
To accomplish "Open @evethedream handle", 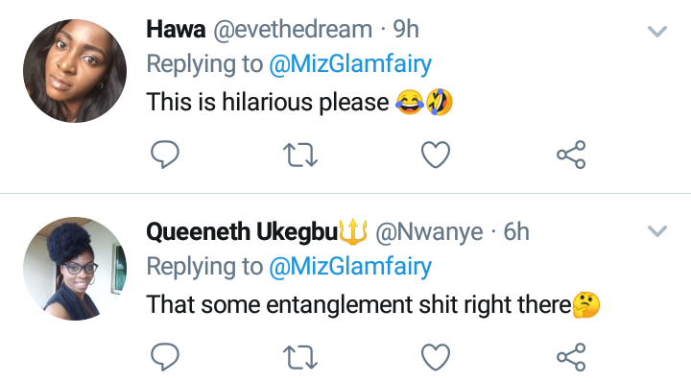I will pos(293,30).
